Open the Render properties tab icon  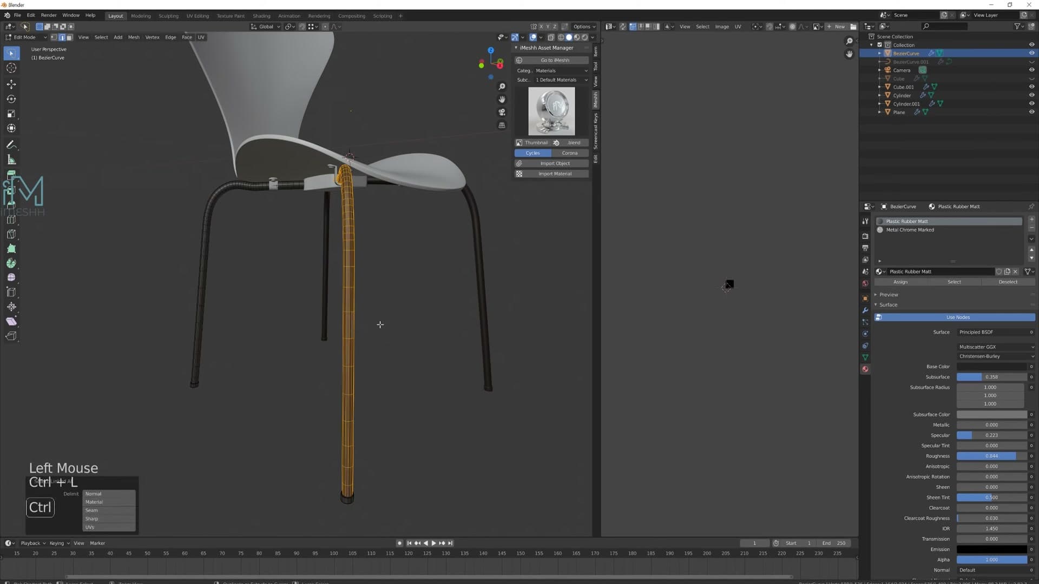coord(865,236)
